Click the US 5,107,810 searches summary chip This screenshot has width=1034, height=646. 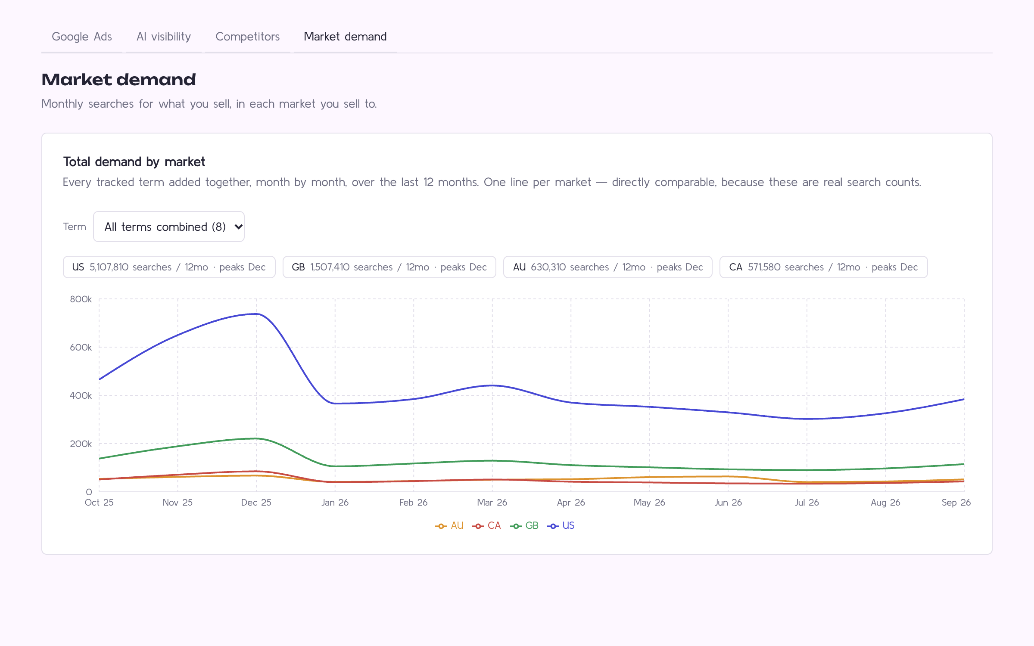[169, 267]
